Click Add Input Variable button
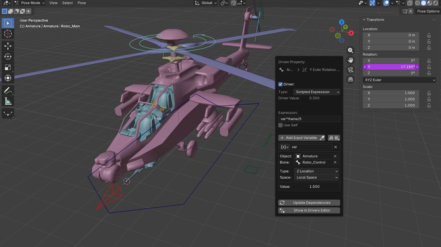This screenshot has height=247, width=441. click(298, 138)
